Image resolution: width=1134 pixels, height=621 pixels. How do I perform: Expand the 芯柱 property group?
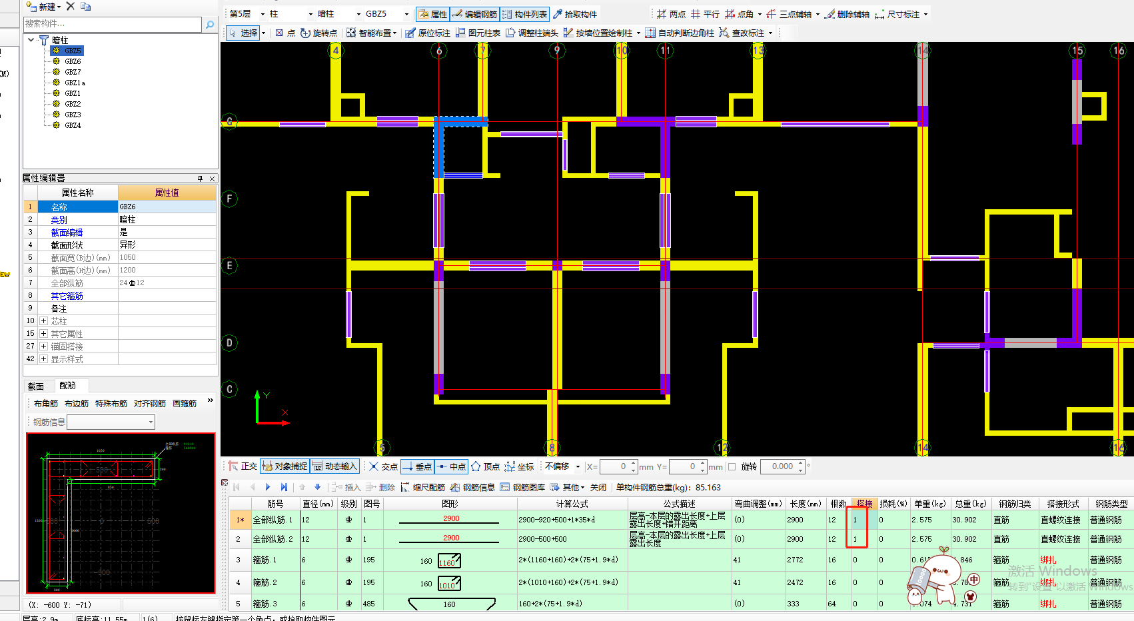(x=43, y=321)
